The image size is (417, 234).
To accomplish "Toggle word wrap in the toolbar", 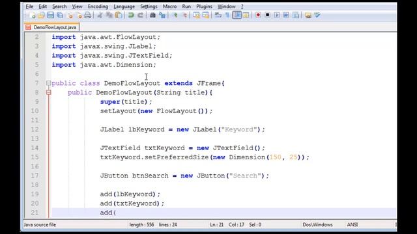I will [x=218, y=15].
